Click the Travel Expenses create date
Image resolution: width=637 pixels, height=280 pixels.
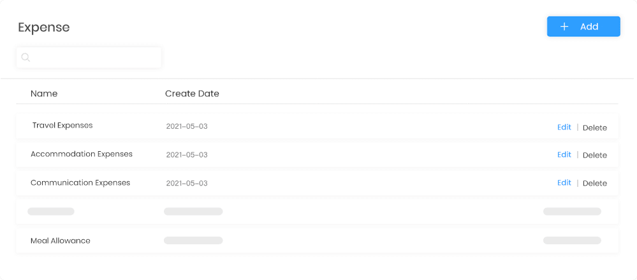[187, 126]
